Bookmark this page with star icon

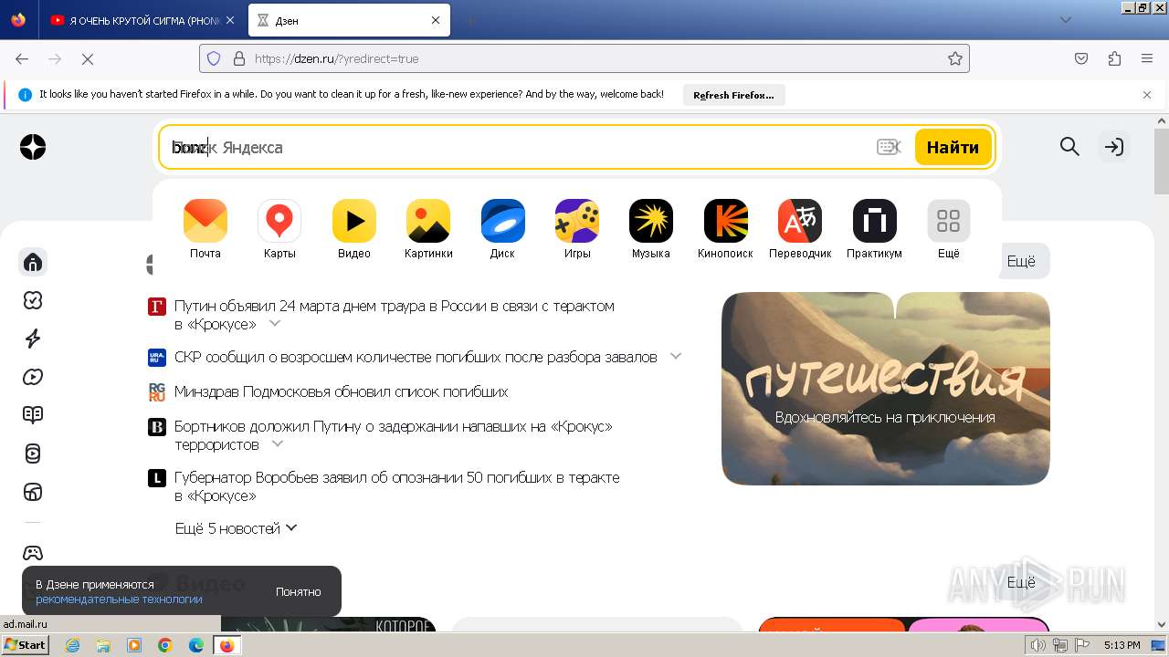pyautogui.click(x=955, y=58)
